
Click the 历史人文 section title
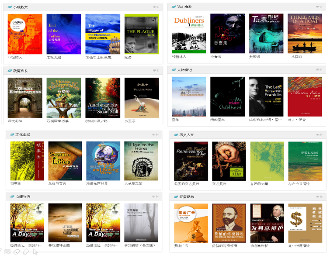(187, 135)
